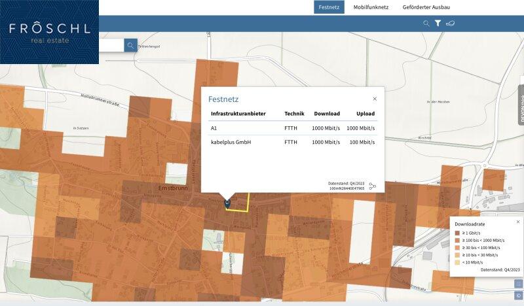Click the kabelplus GmbH provider row
Screen dimensions: 524x306
point(292,142)
